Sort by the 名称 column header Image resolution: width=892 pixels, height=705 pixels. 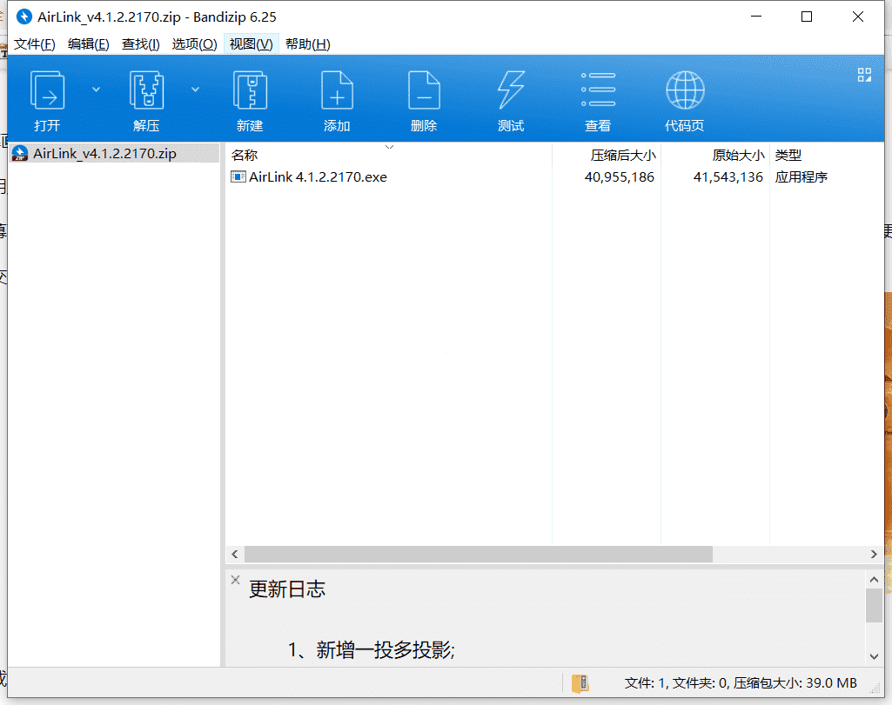(x=389, y=155)
